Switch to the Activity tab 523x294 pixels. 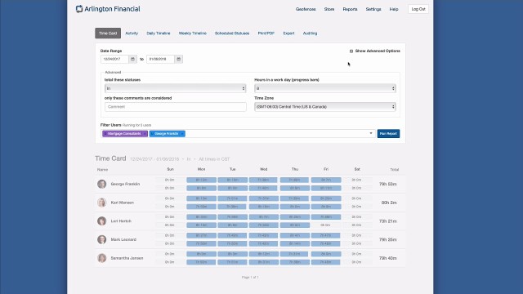pyautogui.click(x=132, y=33)
